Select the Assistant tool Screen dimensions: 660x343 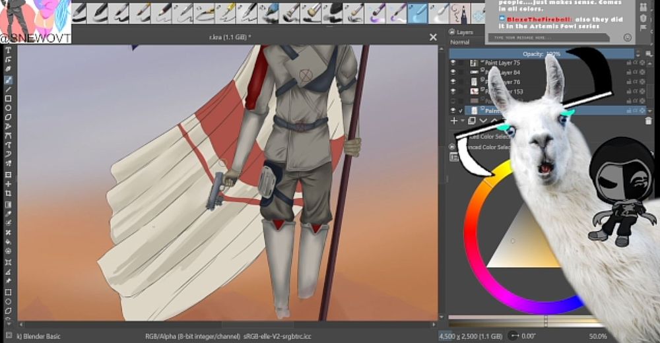click(x=8, y=262)
